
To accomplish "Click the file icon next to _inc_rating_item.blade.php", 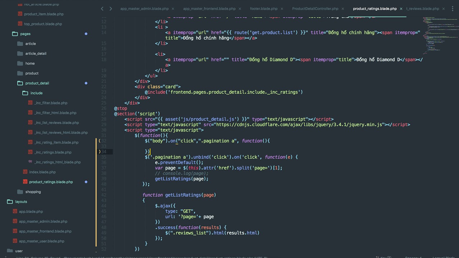I will [x=30, y=142].
